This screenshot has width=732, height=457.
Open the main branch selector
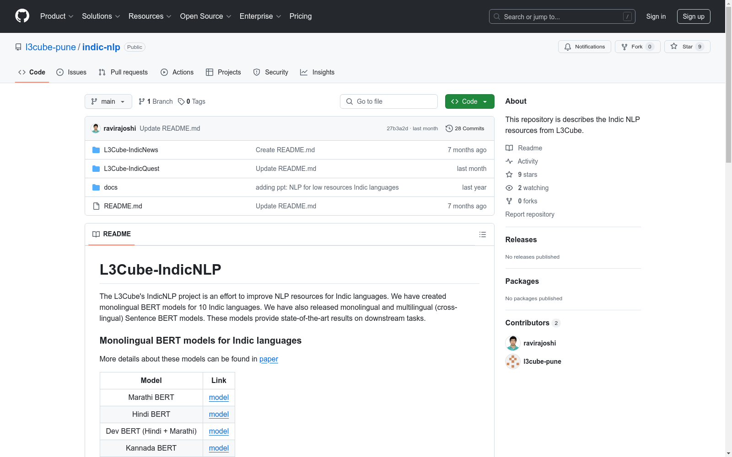coord(108,101)
